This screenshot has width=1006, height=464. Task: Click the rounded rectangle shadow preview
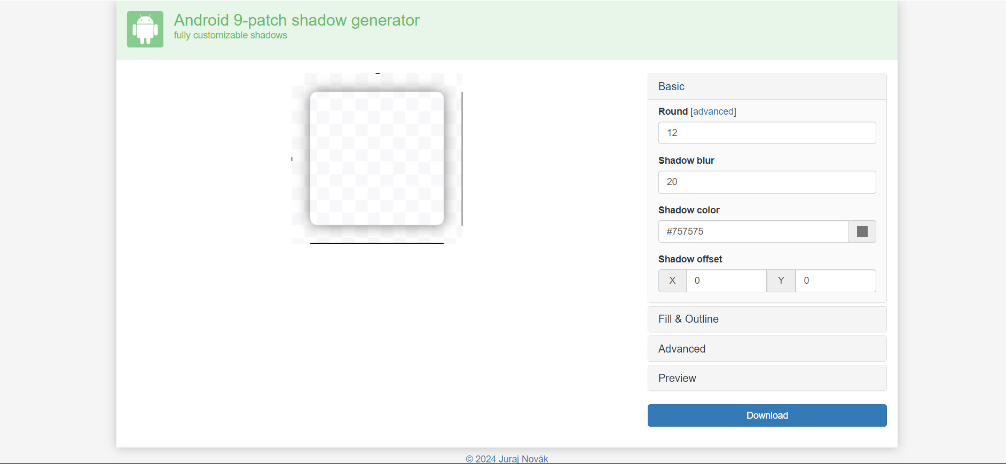coord(377,158)
